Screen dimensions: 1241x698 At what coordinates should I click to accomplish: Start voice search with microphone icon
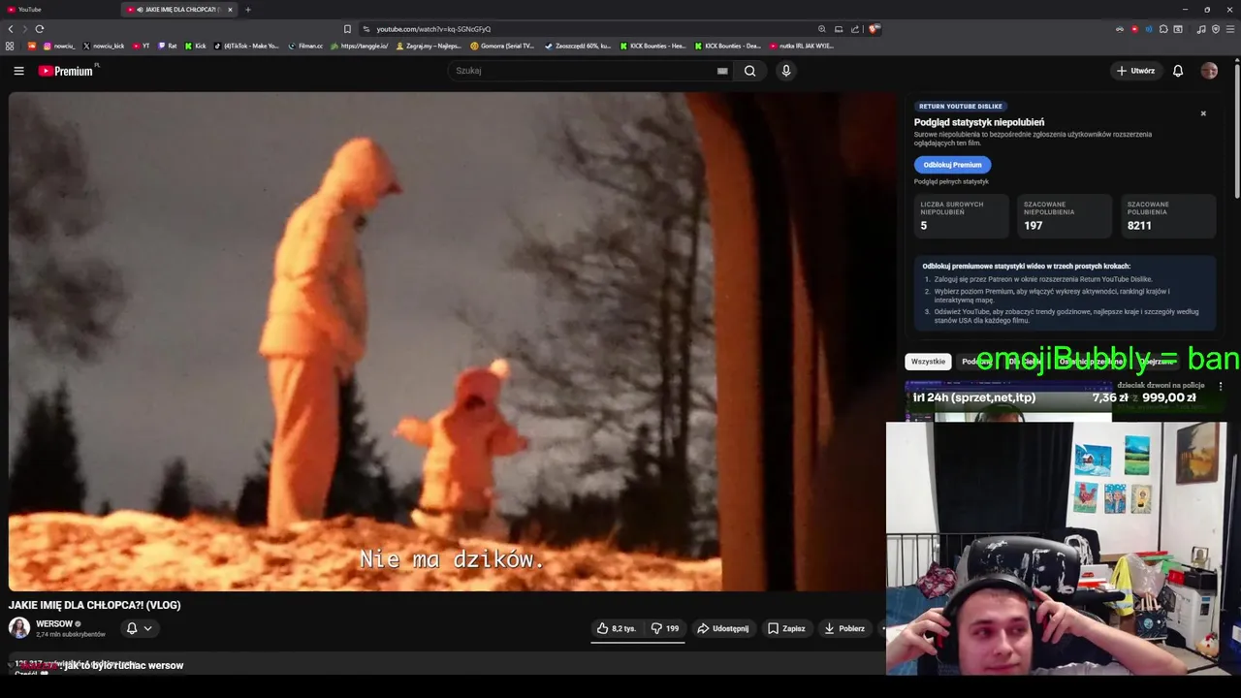click(x=786, y=71)
